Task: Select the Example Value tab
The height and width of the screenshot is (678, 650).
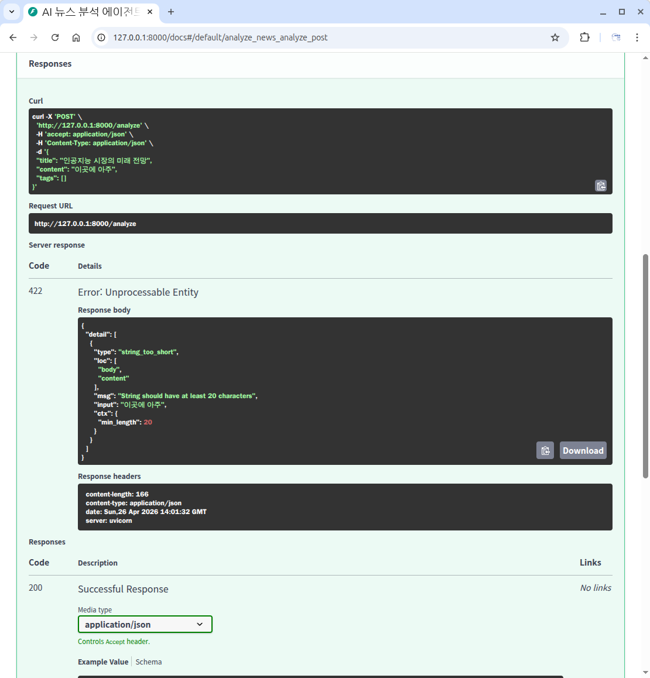Action: point(103,662)
